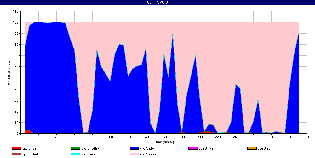Click the red cpu 3 sys legend swatch
This screenshot has width=315, height=158.
pos(16,148)
